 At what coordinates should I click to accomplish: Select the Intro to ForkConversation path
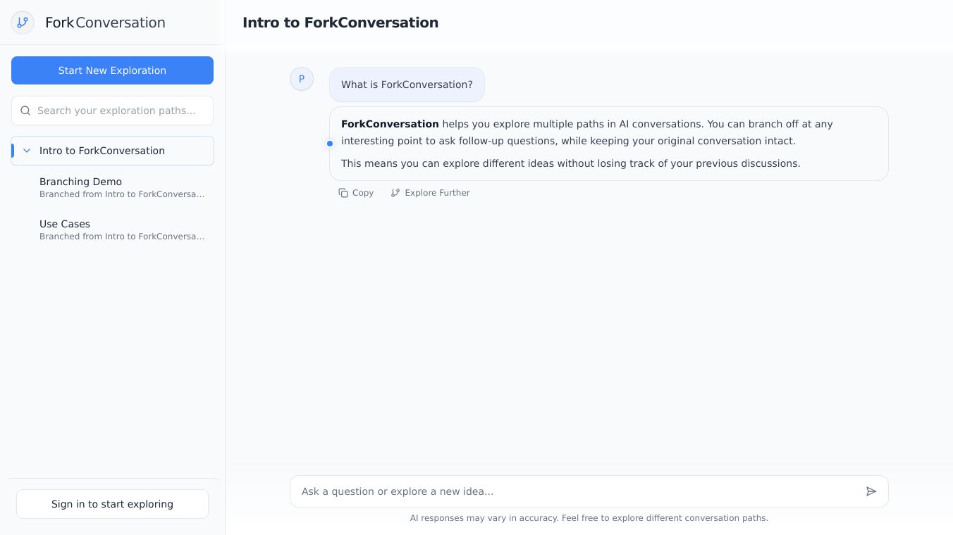102,151
